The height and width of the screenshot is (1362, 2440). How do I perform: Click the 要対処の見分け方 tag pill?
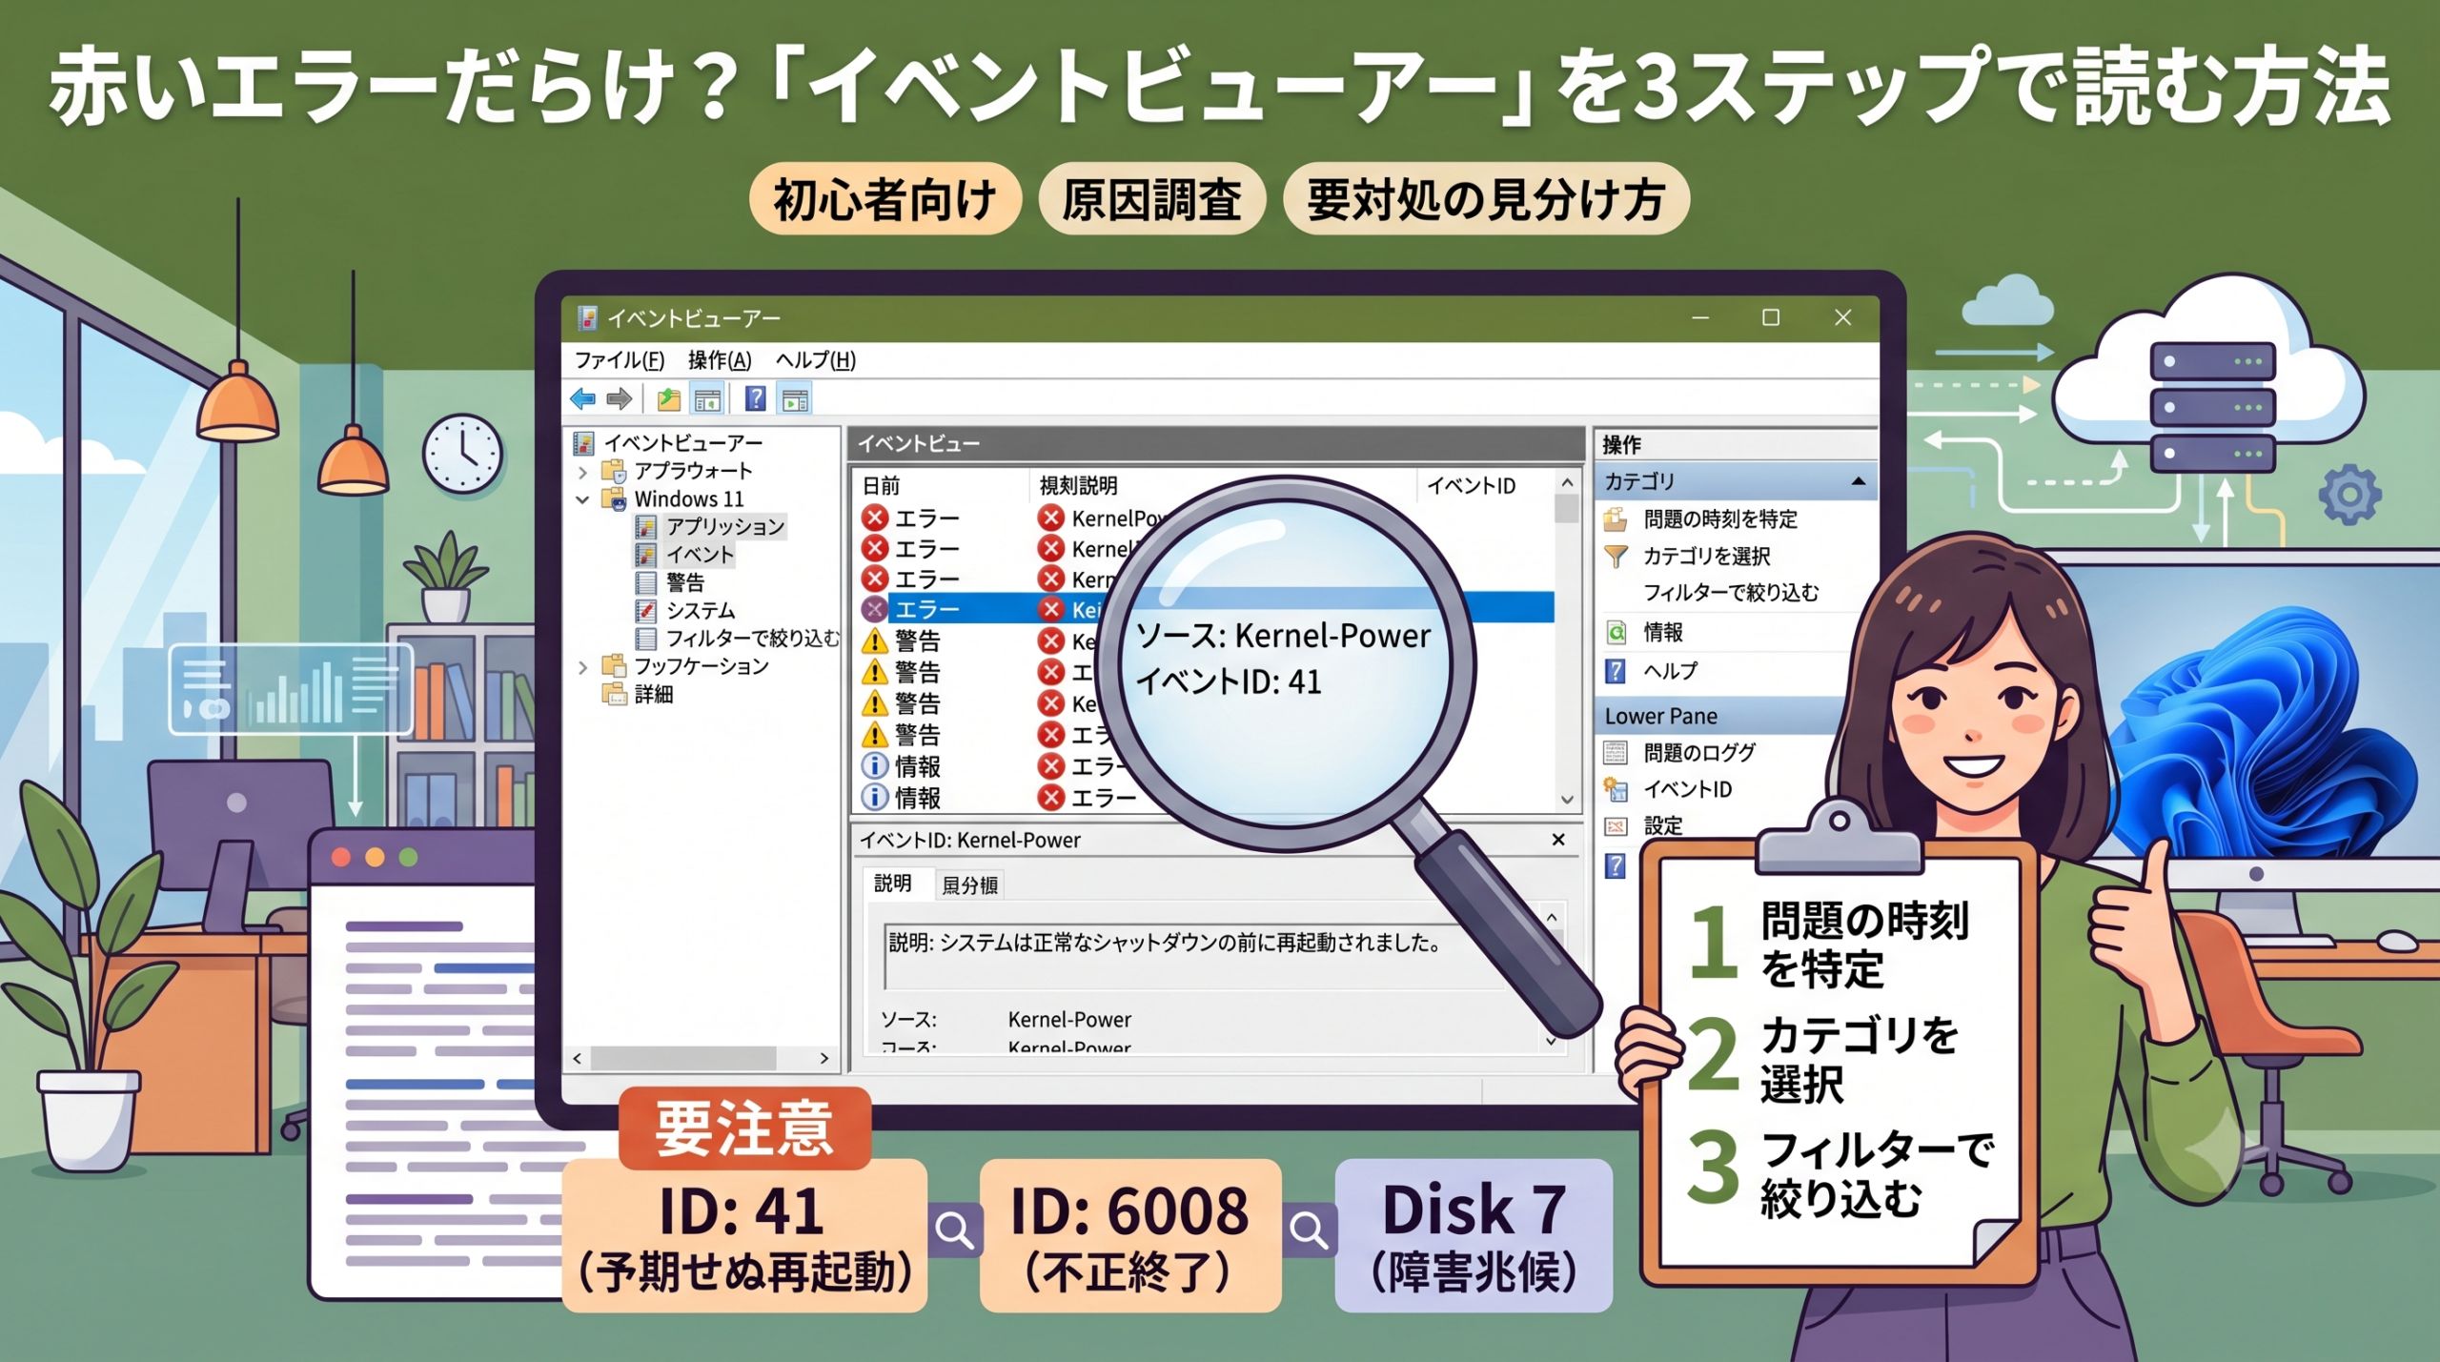pos(1486,199)
